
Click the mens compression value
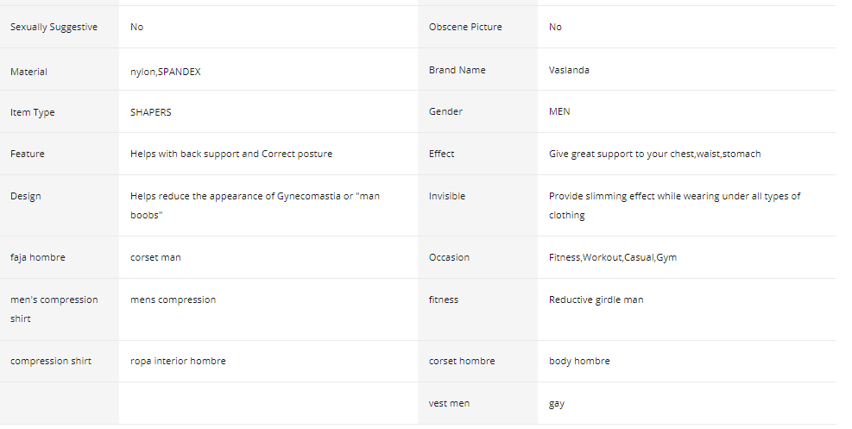pyautogui.click(x=173, y=300)
